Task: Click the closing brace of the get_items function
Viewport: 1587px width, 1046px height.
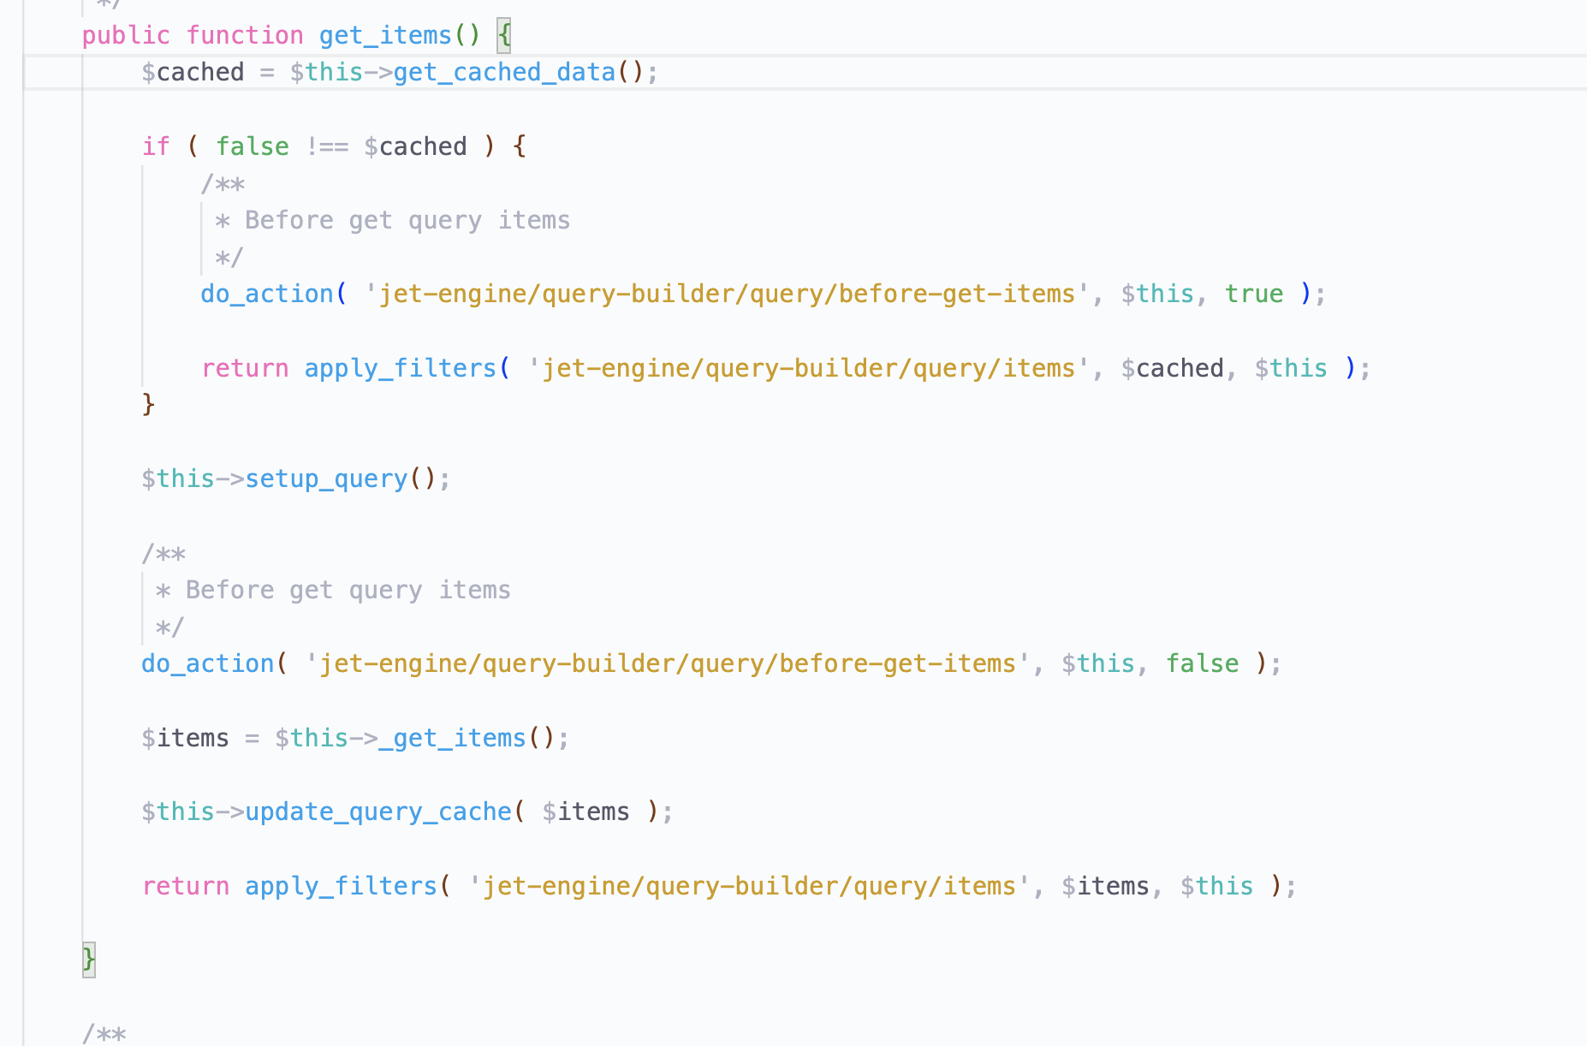Action: pos(88,959)
